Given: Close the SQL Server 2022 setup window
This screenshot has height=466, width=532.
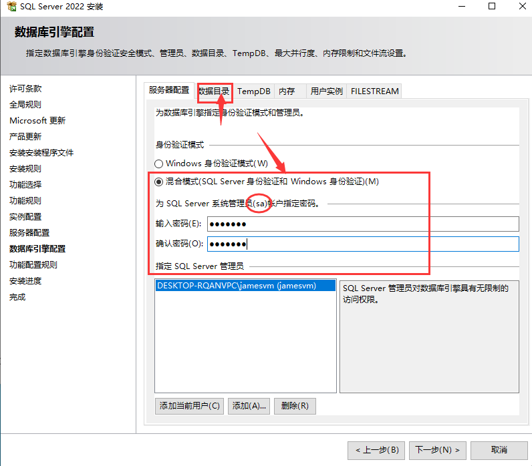Looking at the screenshot, I should (523, 7).
